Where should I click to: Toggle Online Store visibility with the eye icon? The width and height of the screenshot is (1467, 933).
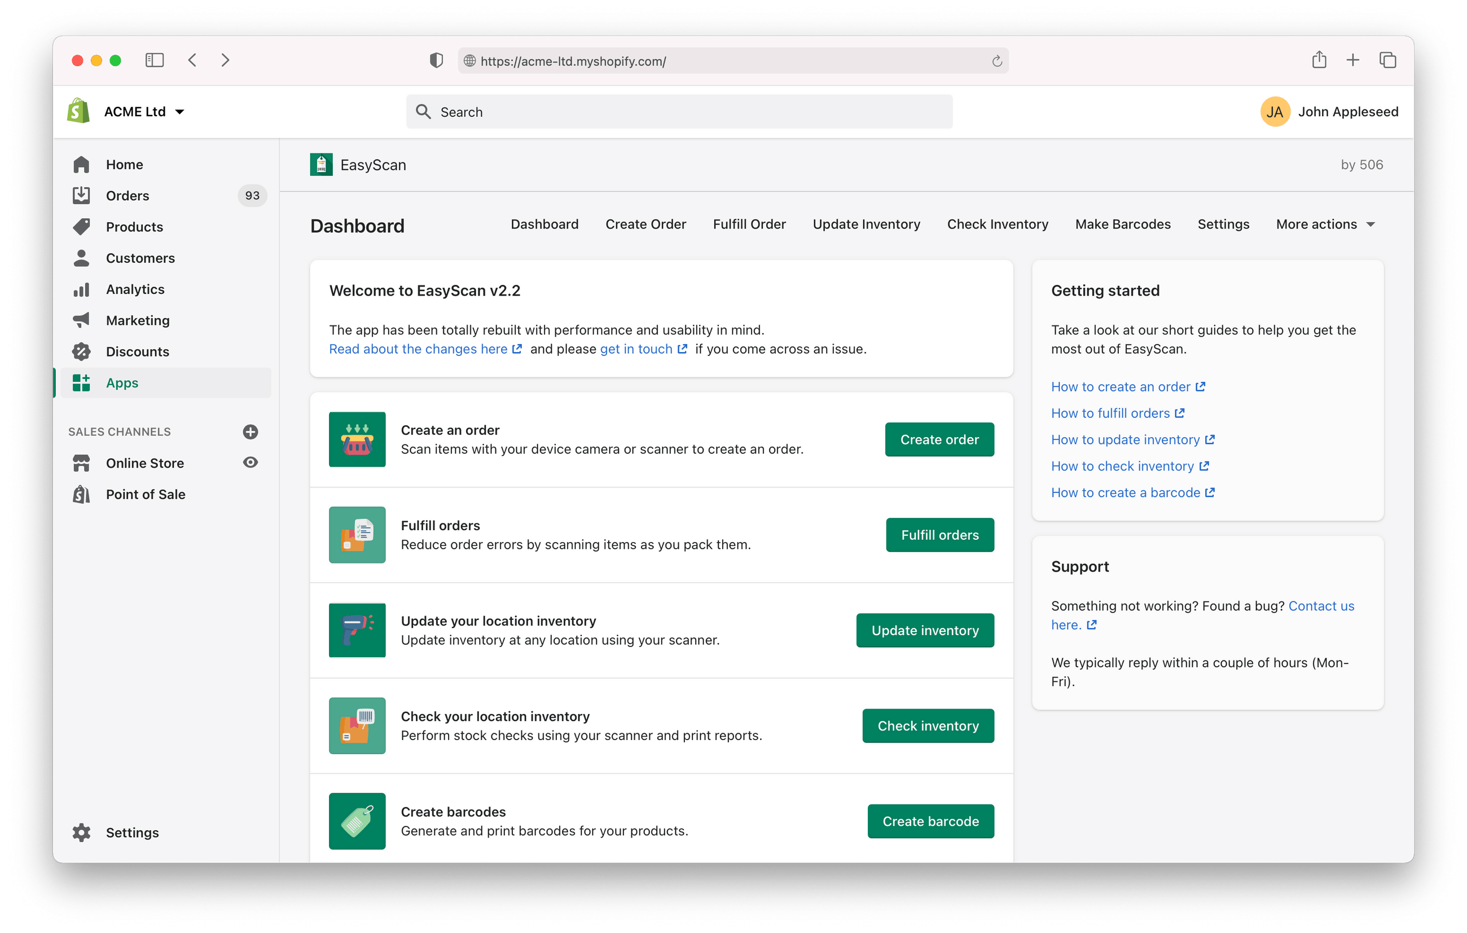(x=251, y=463)
